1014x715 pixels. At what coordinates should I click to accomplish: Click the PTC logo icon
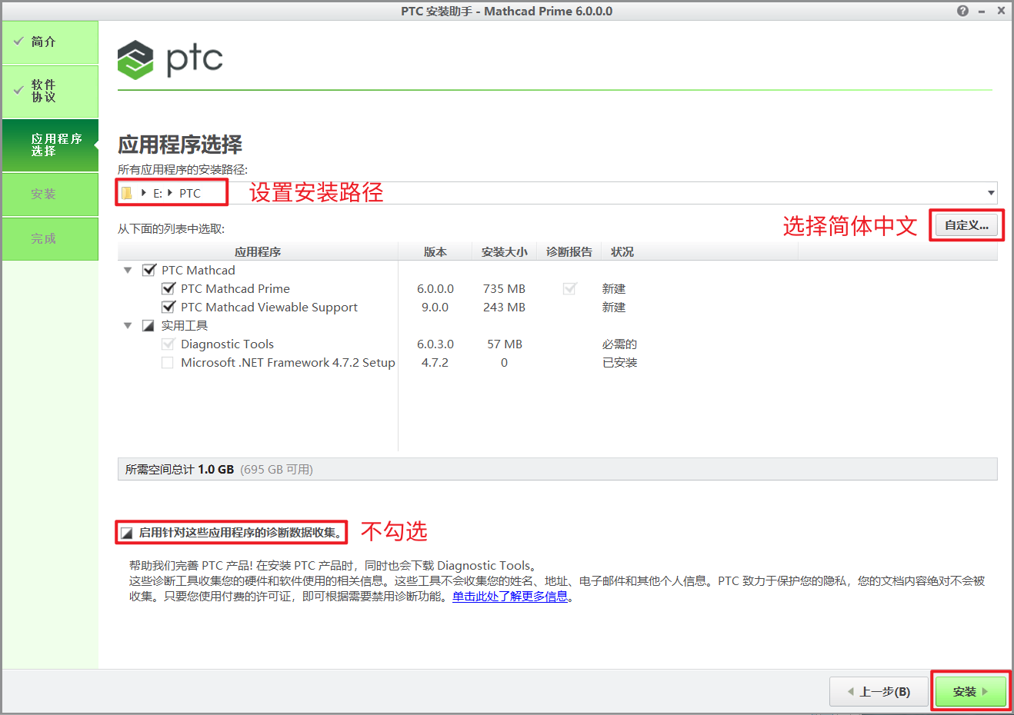[136, 60]
